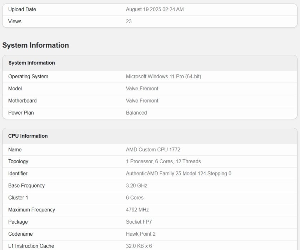Click the 'Operating System' label
The height and width of the screenshot is (250, 300).
coord(28,76)
